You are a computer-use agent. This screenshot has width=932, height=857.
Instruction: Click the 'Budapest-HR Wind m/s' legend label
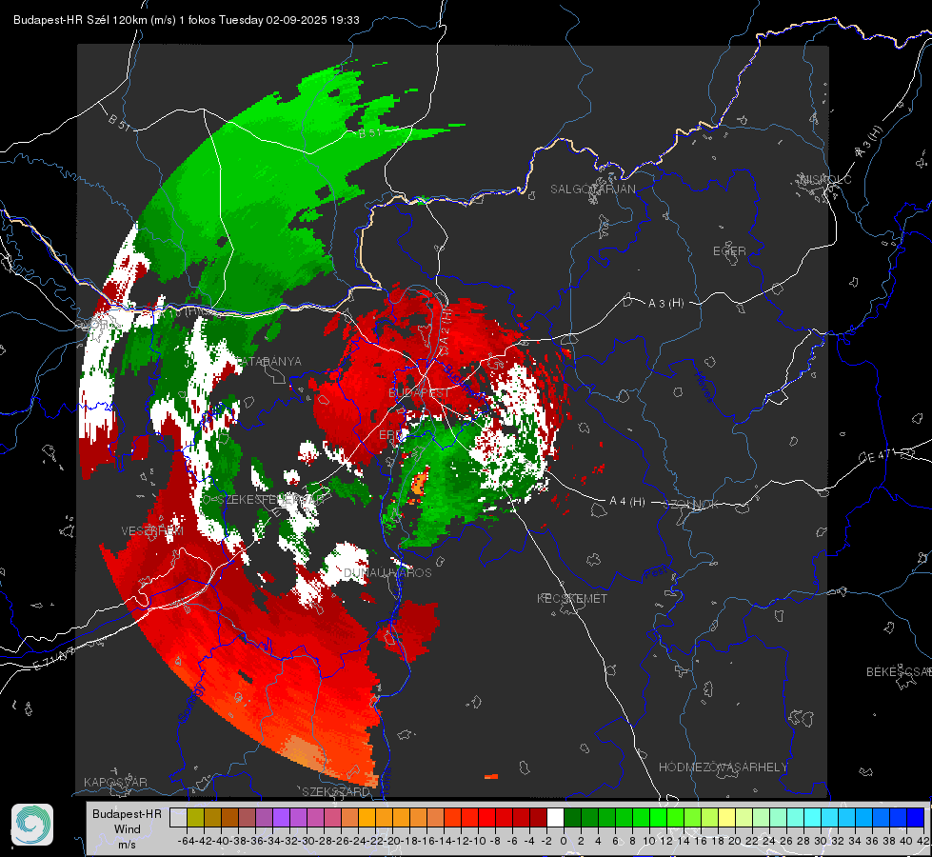tap(128, 828)
